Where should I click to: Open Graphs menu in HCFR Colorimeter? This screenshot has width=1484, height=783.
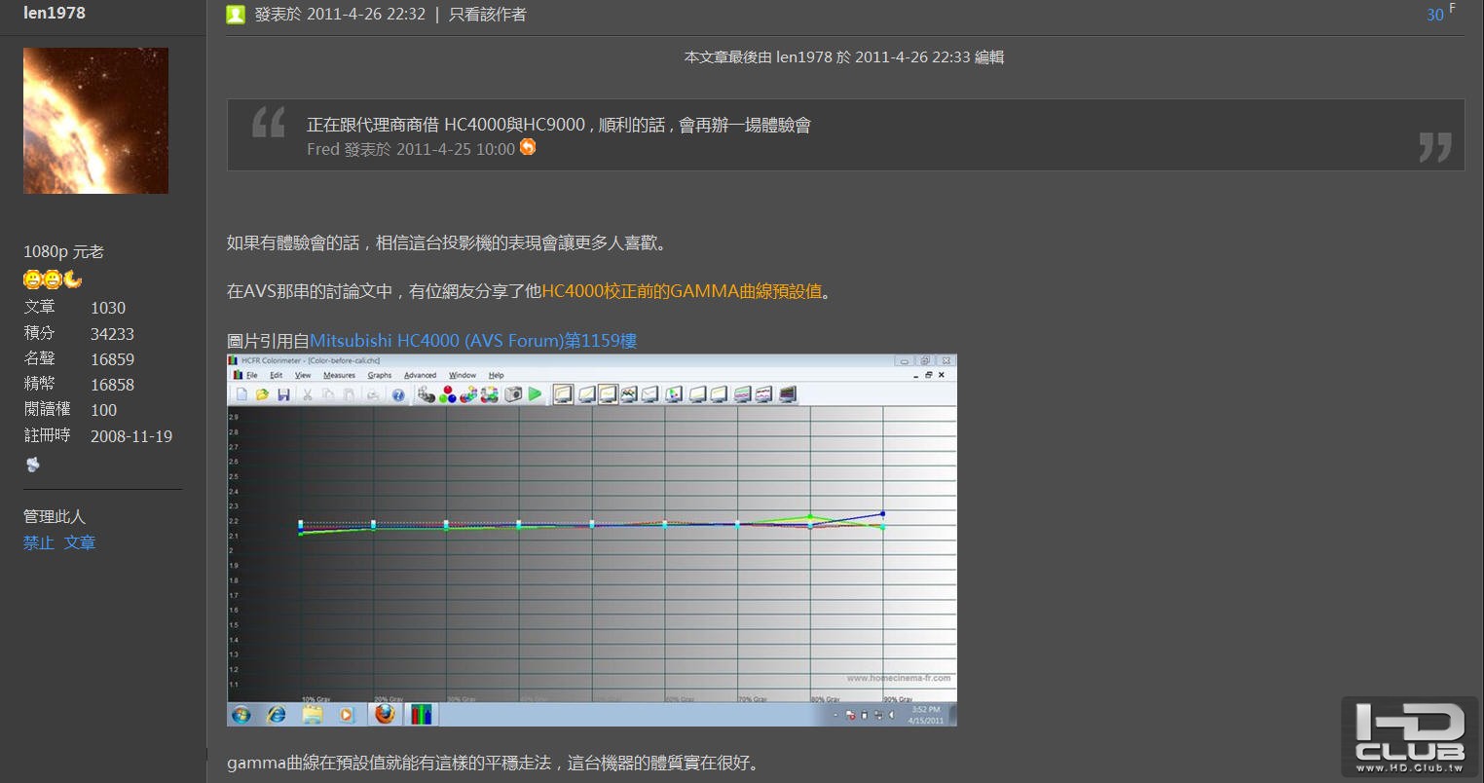(380, 375)
